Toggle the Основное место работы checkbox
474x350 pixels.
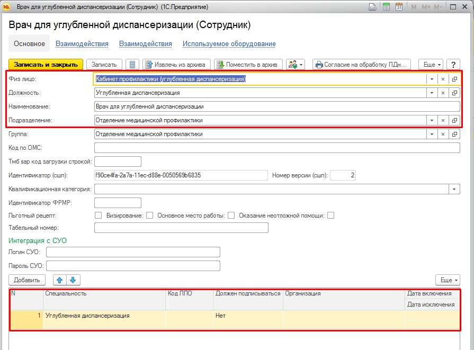231,216
